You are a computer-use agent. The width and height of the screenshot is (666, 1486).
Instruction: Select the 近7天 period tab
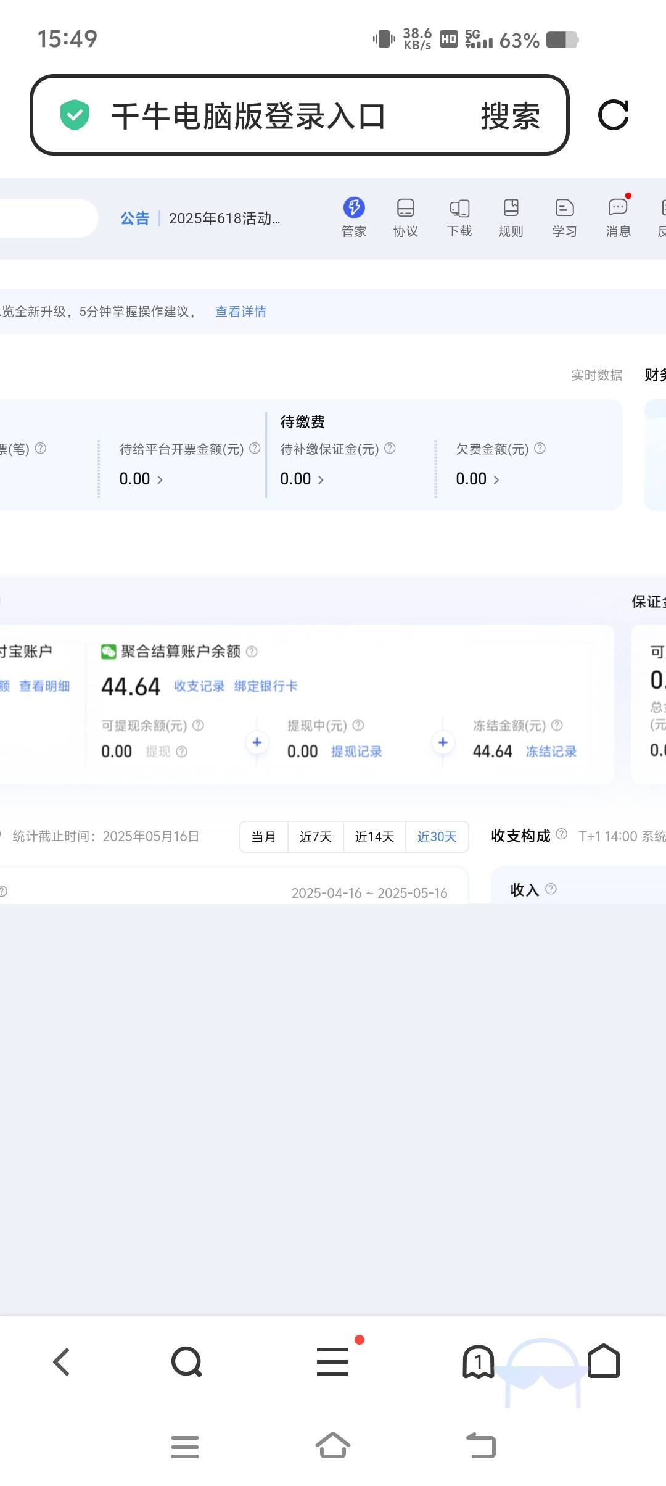(x=316, y=837)
